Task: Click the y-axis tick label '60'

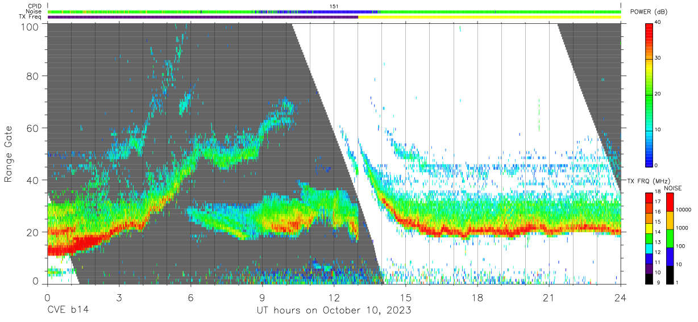Action: (x=33, y=128)
